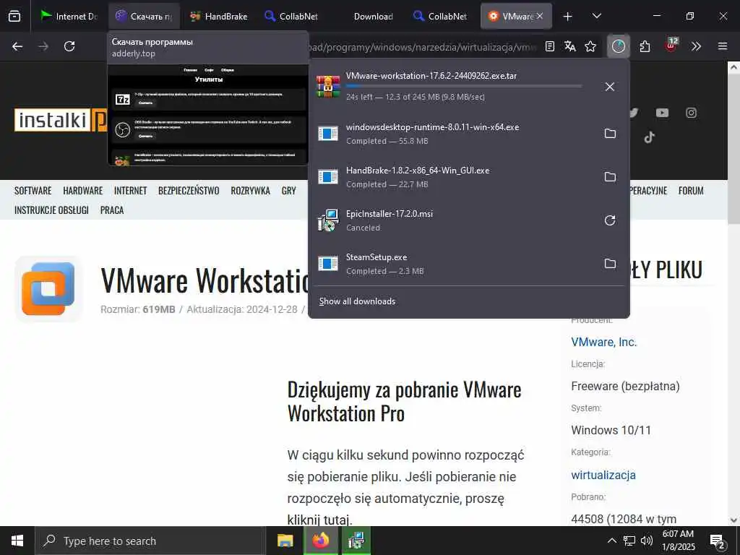
Task: Cancel the VMware-workstation download
Action: pos(610,87)
